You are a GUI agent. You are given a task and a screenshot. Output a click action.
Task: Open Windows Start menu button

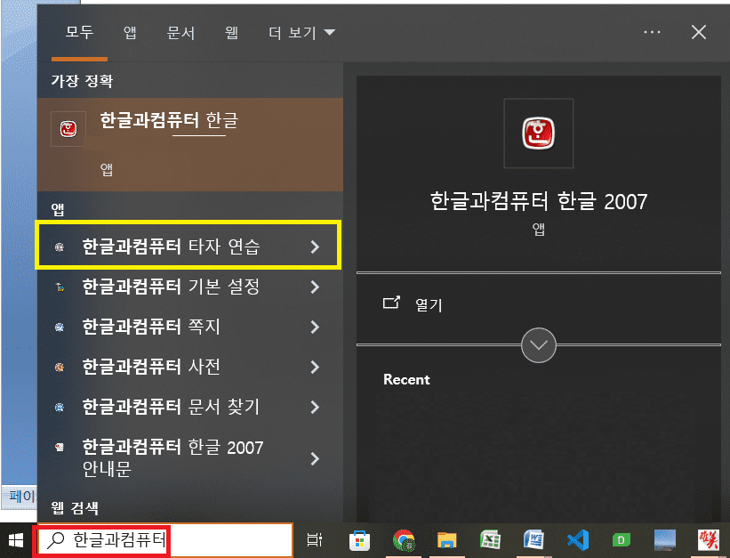[16, 540]
